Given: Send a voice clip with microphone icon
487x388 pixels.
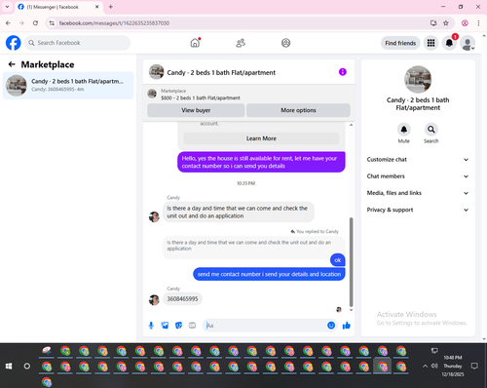Looking at the screenshot, I should [x=151, y=326].
